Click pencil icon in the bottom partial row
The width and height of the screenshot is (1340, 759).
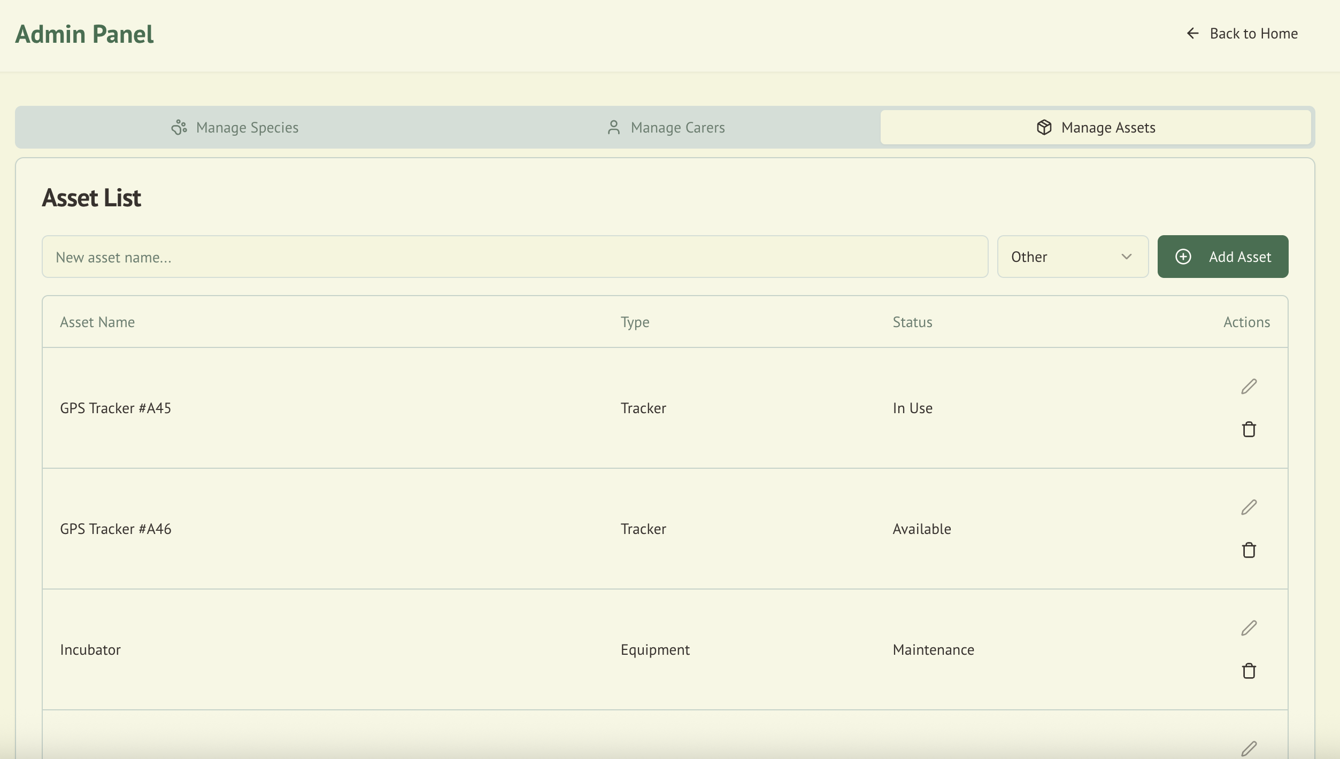pyautogui.click(x=1249, y=748)
